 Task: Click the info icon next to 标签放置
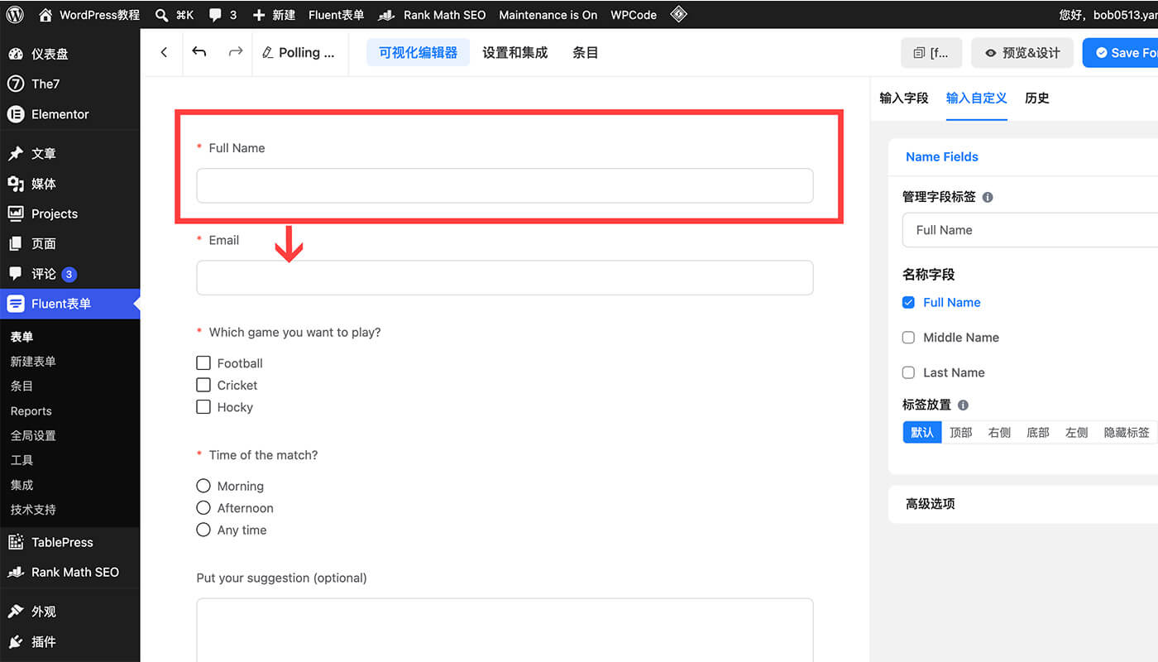(963, 405)
